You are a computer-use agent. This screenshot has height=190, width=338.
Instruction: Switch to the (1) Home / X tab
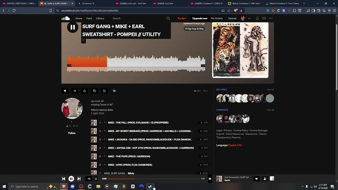click(94, 3)
